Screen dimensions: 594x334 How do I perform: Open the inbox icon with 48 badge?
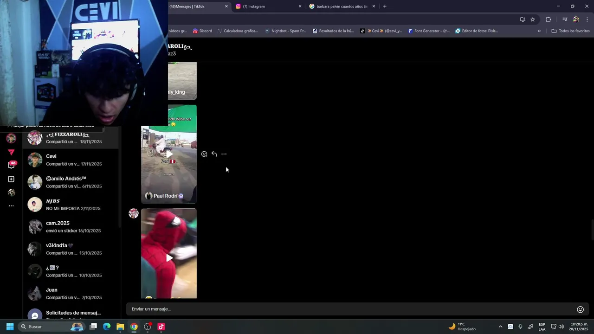click(11, 165)
